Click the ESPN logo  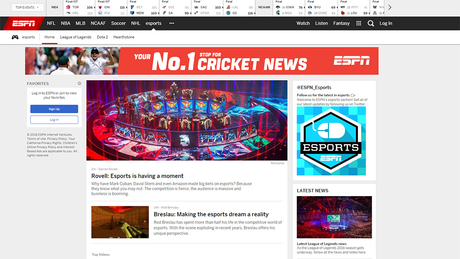click(x=23, y=23)
